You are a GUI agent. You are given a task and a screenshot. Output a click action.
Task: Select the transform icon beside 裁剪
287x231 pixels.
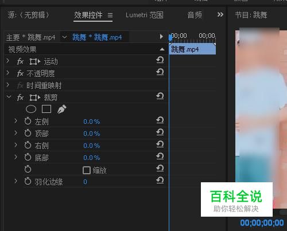point(35,97)
